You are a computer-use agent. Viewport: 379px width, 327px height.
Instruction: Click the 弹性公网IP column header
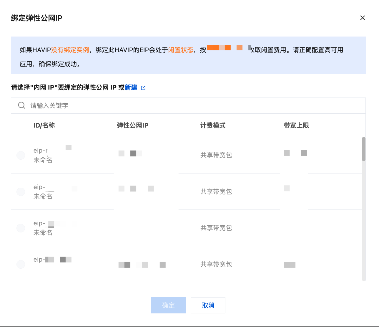(132, 125)
